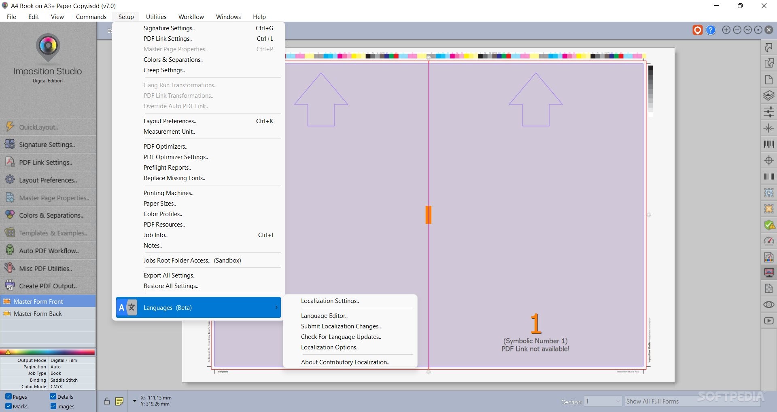777x412 pixels.
Task: Click the blue dashed page frame icon
Action: click(769, 193)
